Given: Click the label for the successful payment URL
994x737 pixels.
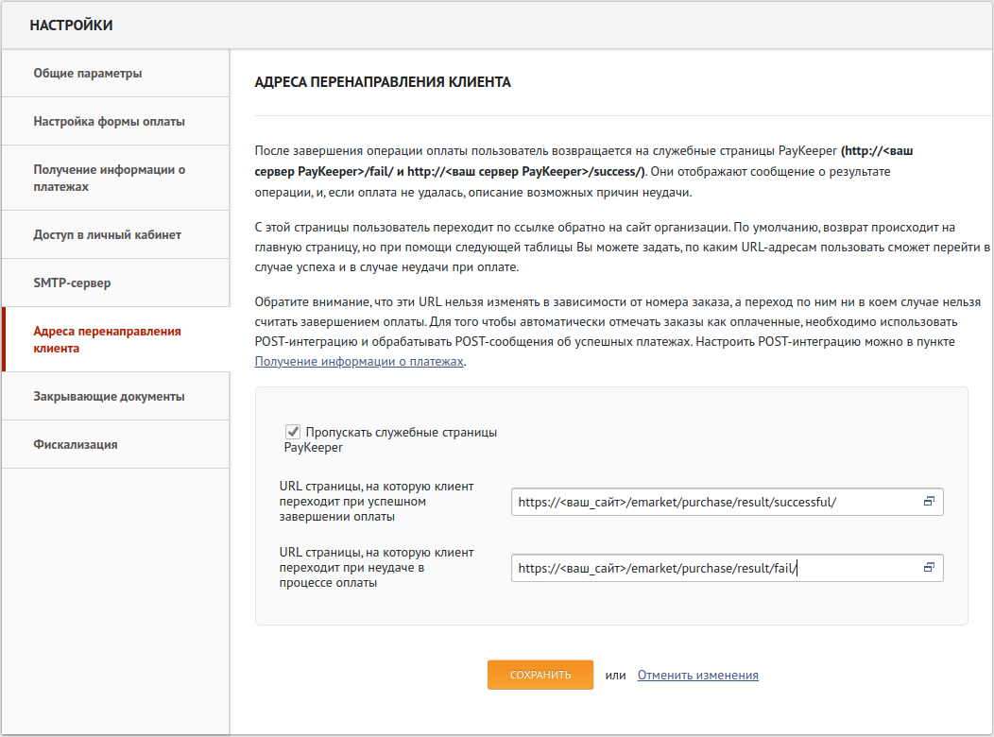Looking at the screenshot, I should pyautogui.click(x=376, y=502).
